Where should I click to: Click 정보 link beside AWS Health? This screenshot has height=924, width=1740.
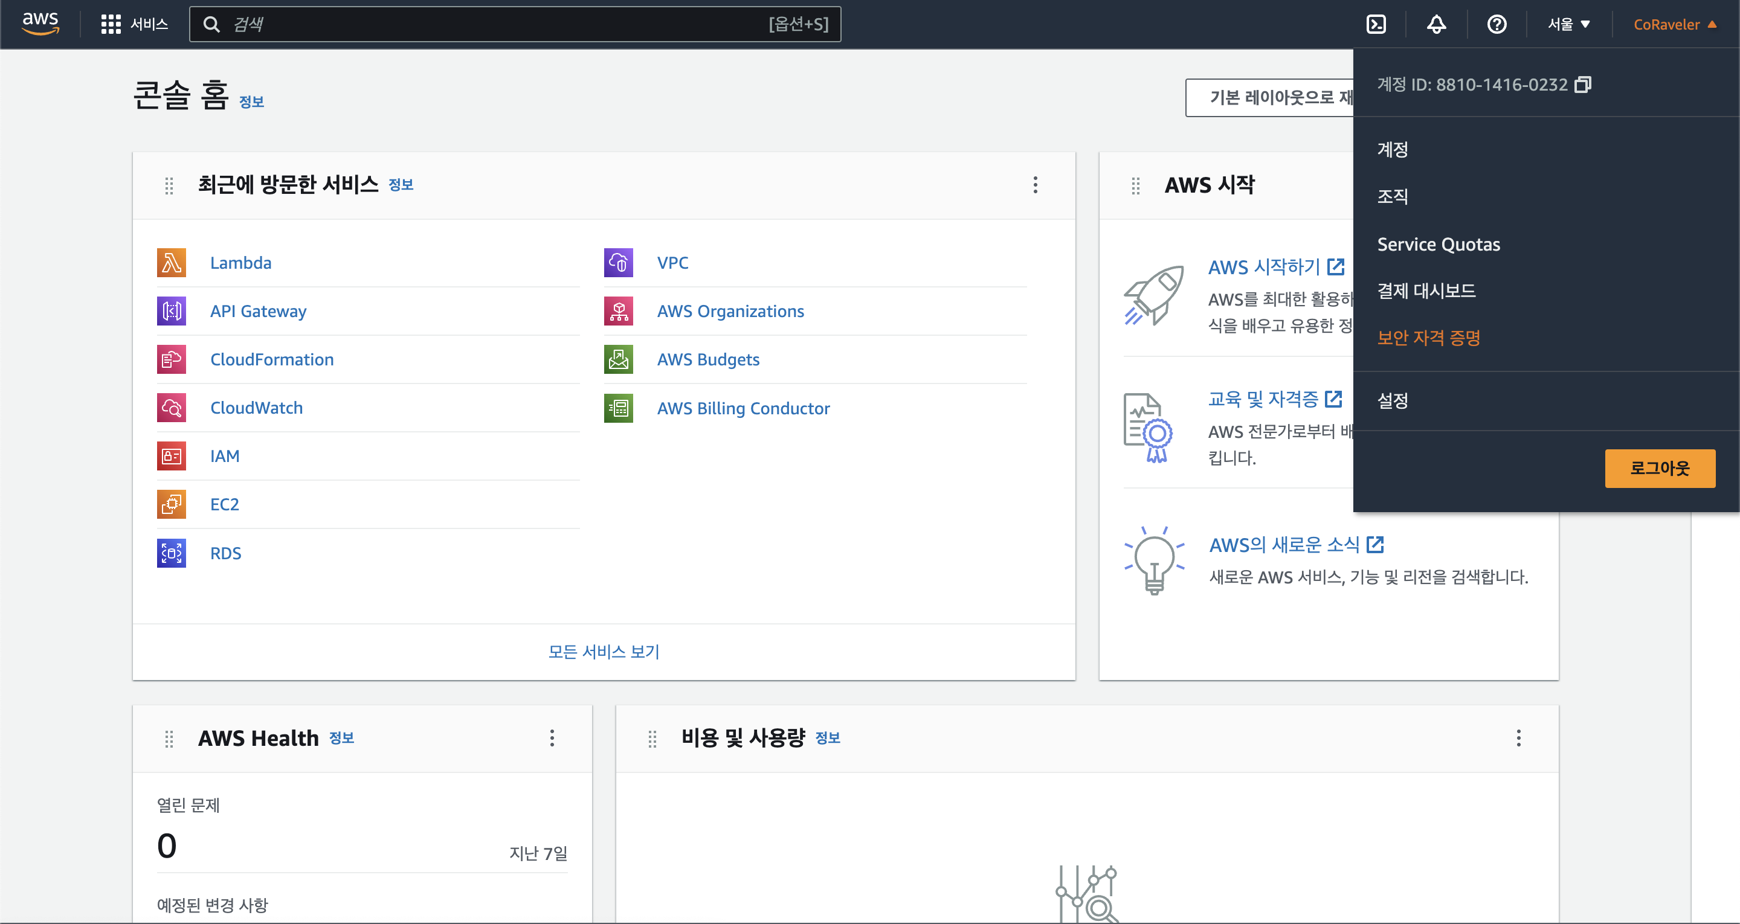point(341,737)
